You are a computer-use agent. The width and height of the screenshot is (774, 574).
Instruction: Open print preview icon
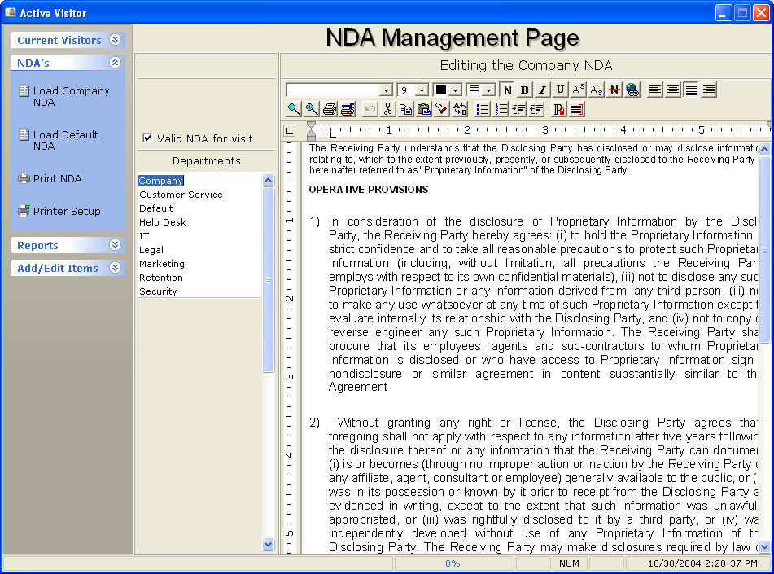(348, 109)
